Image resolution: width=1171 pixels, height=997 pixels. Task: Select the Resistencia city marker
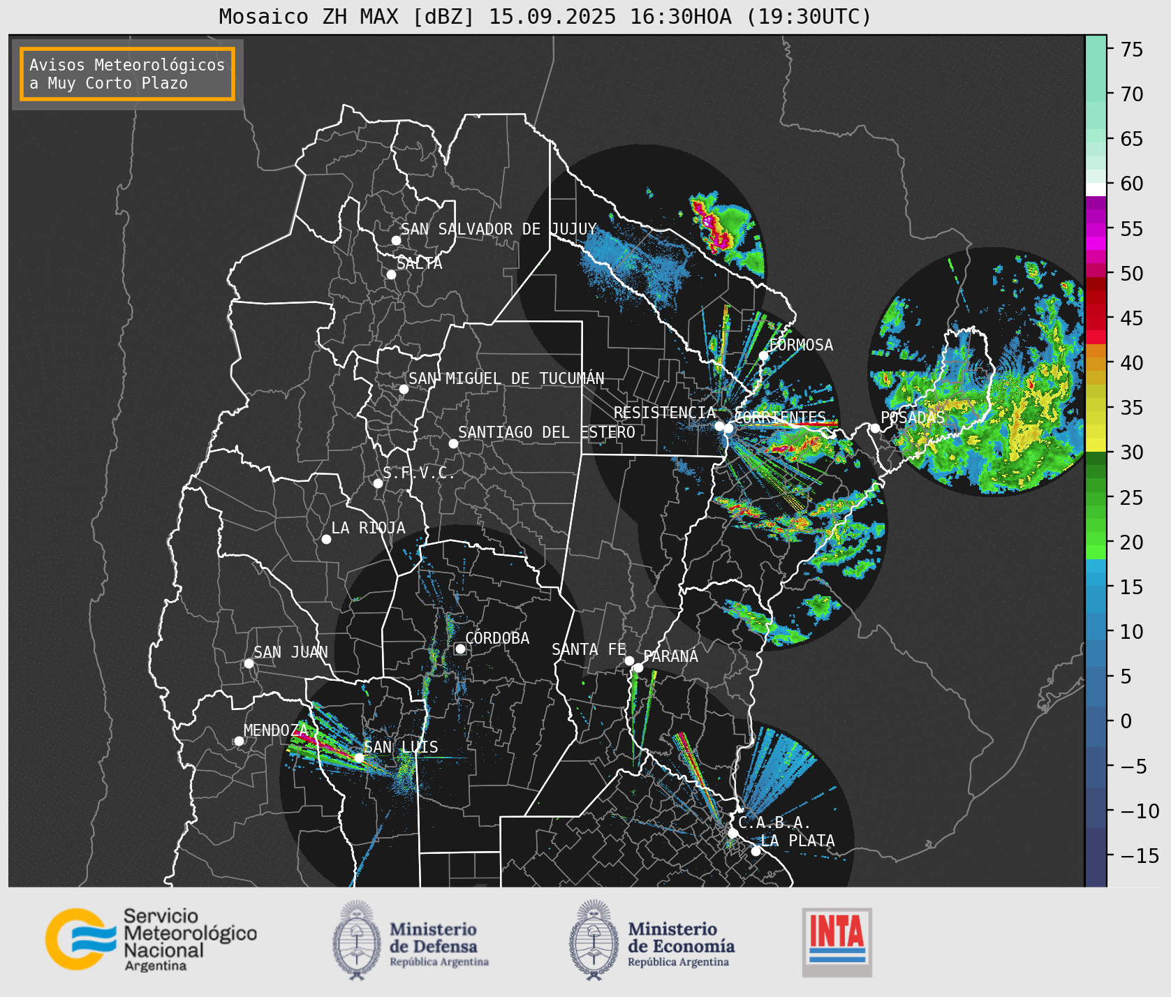point(719,426)
